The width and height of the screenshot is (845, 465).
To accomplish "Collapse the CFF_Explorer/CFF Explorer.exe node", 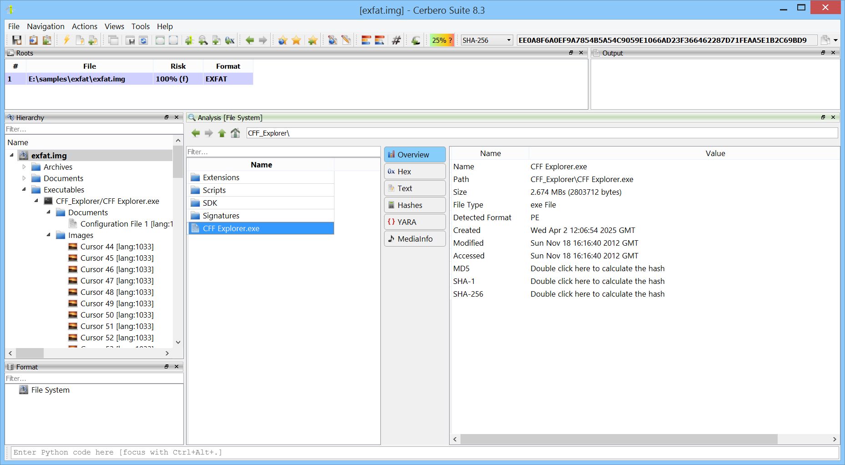I will pos(36,201).
